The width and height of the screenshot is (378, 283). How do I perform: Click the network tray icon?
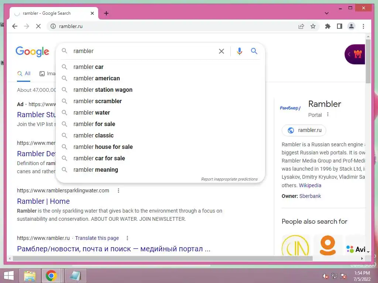tap(334, 276)
